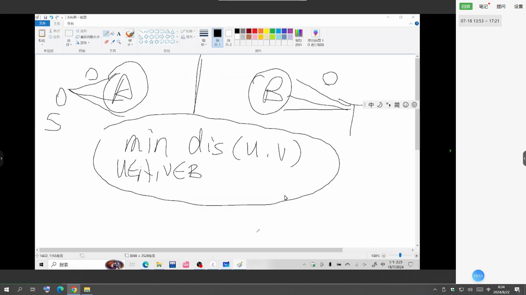This screenshot has width=526, height=295.
Task: Choose the red color swatch in palette
Action: [x=255, y=31]
